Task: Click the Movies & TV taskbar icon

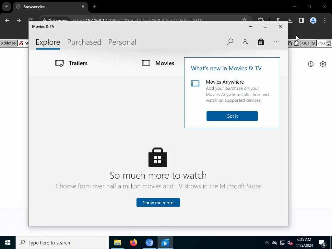Action: tap(165, 243)
